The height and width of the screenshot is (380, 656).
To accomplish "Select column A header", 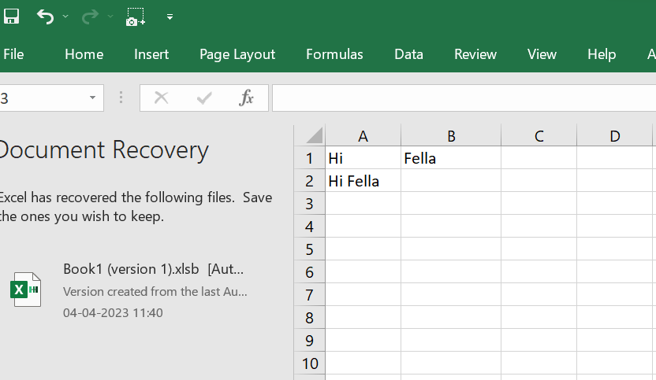I will point(363,135).
